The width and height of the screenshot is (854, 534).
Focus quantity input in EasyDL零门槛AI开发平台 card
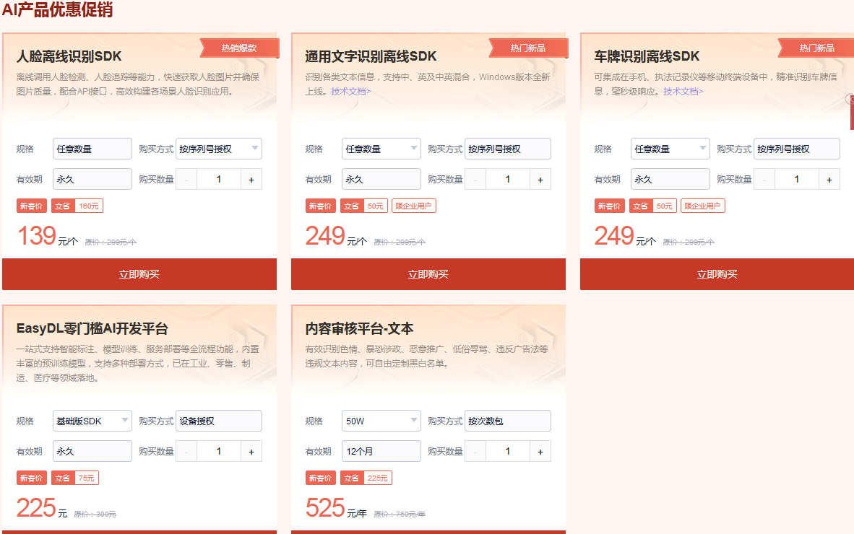pos(219,451)
